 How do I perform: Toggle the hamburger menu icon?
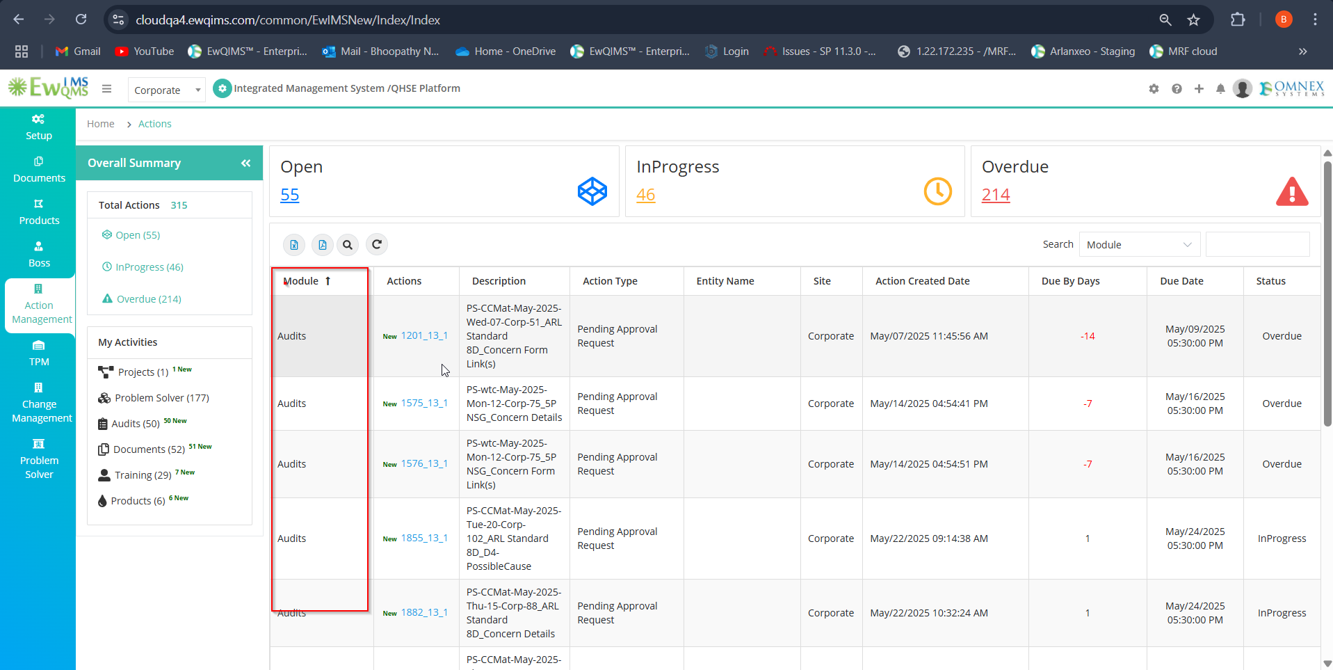[x=106, y=89]
